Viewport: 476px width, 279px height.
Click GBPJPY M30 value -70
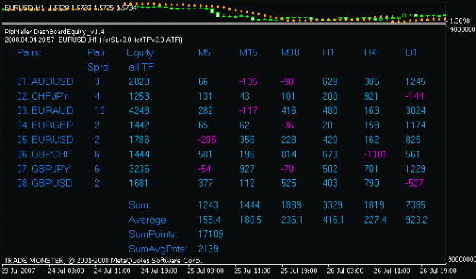pyautogui.click(x=287, y=169)
